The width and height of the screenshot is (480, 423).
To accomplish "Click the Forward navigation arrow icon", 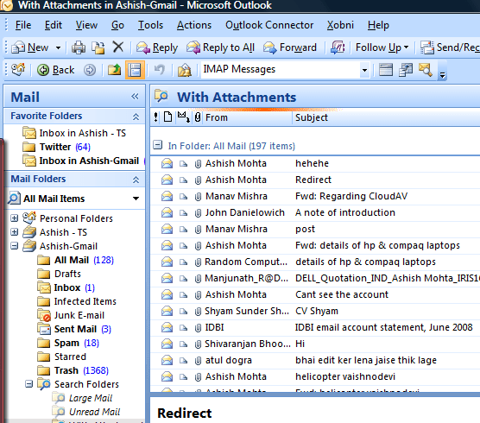I will pyautogui.click(x=90, y=70).
